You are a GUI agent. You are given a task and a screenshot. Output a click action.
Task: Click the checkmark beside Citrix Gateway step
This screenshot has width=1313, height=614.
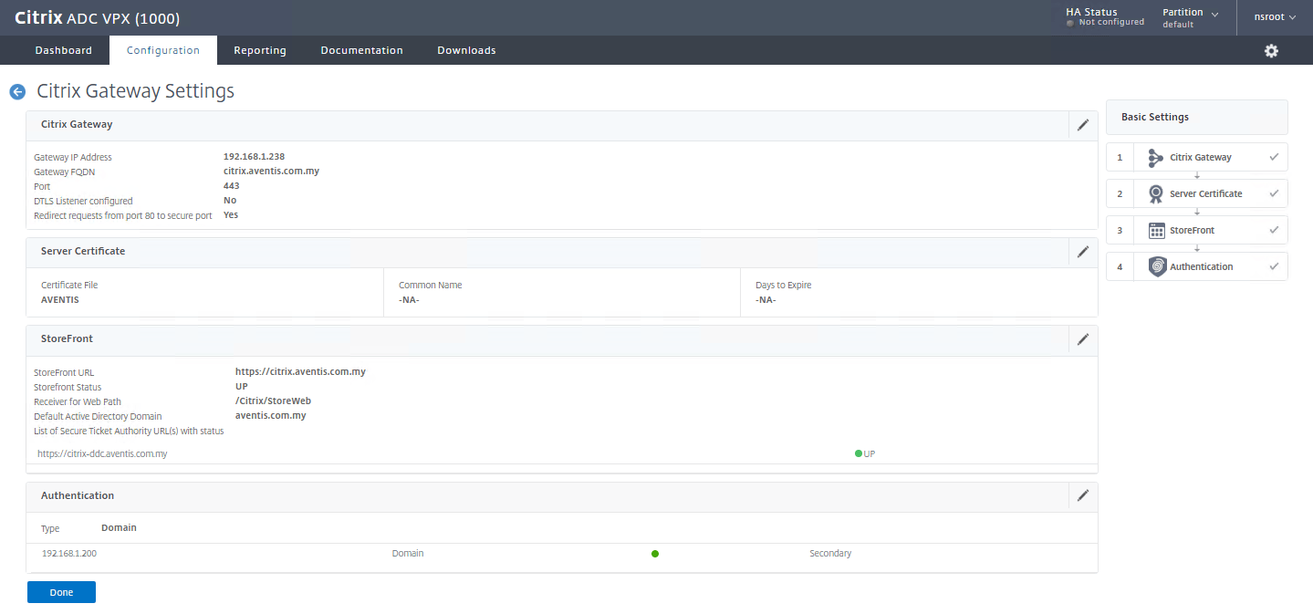1274,157
